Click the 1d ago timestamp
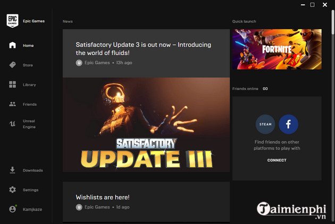 [x=123, y=207]
